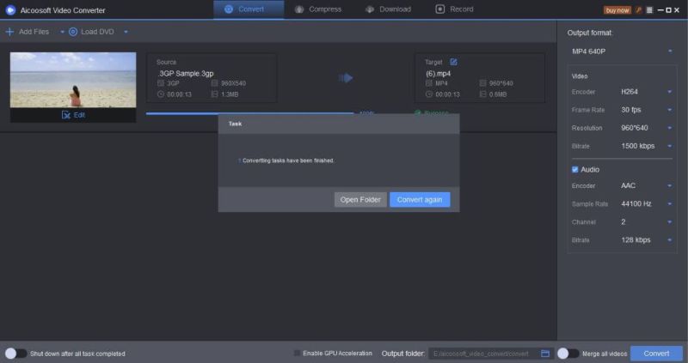The width and height of the screenshot is (688, 363).
Task: Click the Aicoosoft app logo icon
Action: pyautogui.click(x=10, y=10)
